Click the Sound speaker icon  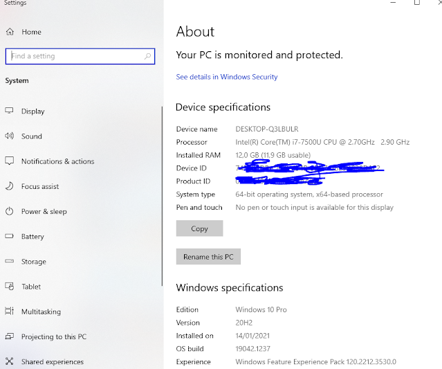pyautogui.click(x=9, y=136)
